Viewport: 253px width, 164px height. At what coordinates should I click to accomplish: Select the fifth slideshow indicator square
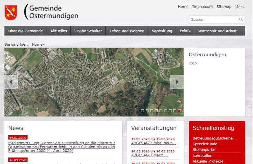161,111
